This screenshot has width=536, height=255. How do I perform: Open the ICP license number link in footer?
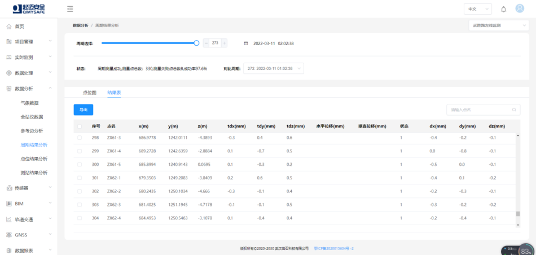click(333, 248)
